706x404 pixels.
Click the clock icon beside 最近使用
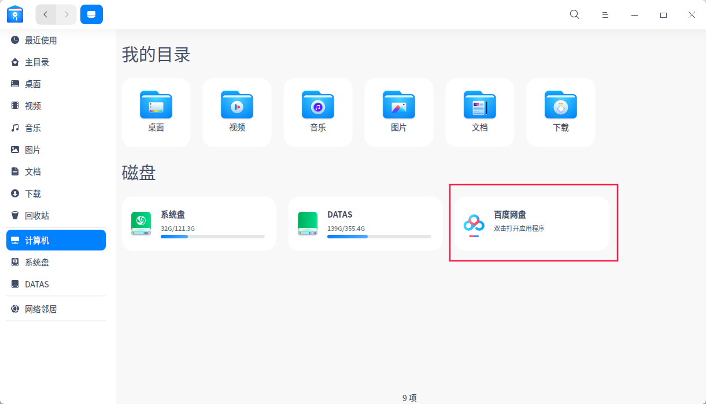click(x=15, y=40)
